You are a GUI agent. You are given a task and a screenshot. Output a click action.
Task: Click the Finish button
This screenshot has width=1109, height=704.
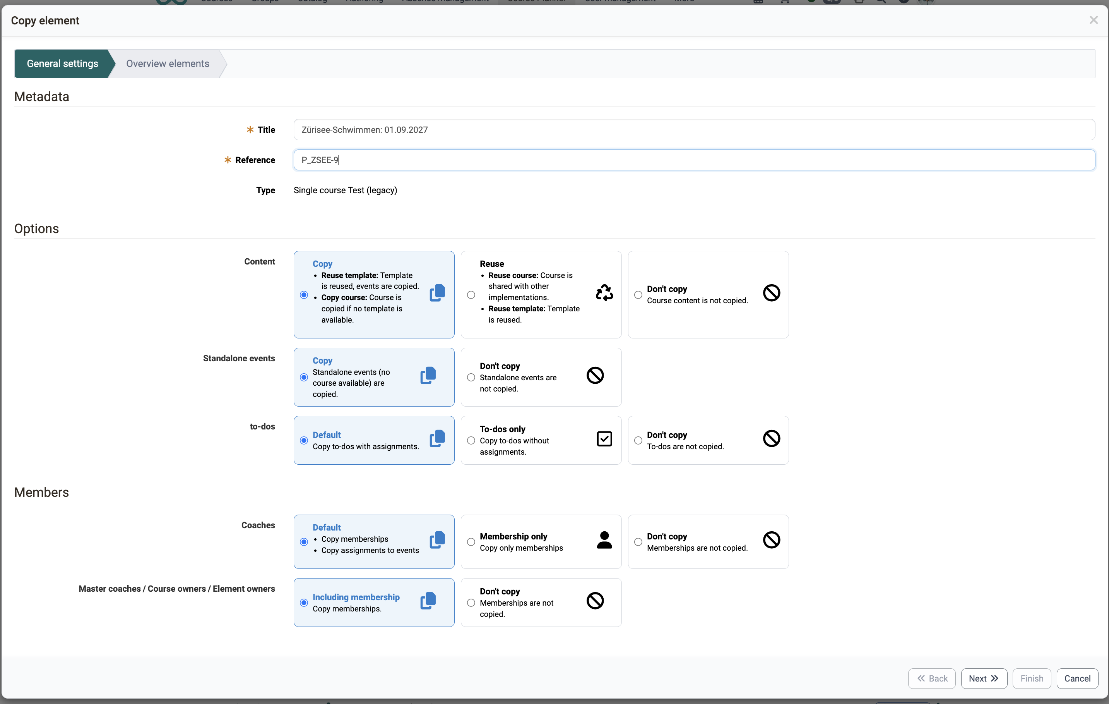tap(1032, 679)
